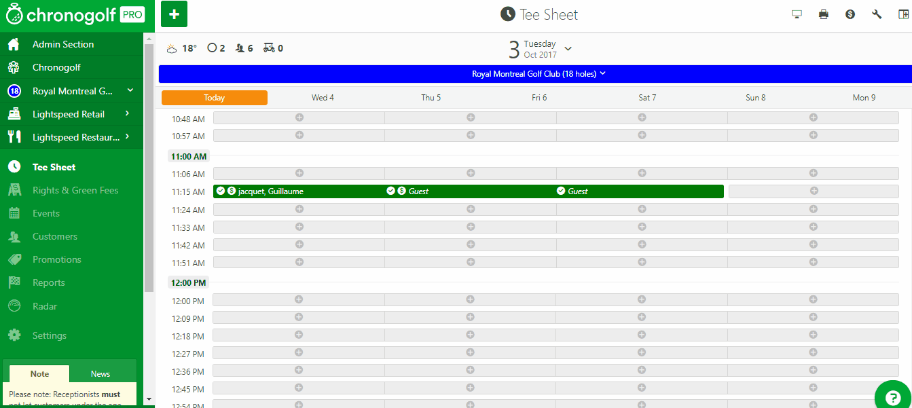Toggle check mark on last Guest player
912x408 pixels.
pos(561,191)
